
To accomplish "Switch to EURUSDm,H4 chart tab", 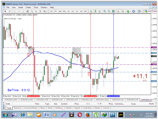I will (x=132, y=100).
